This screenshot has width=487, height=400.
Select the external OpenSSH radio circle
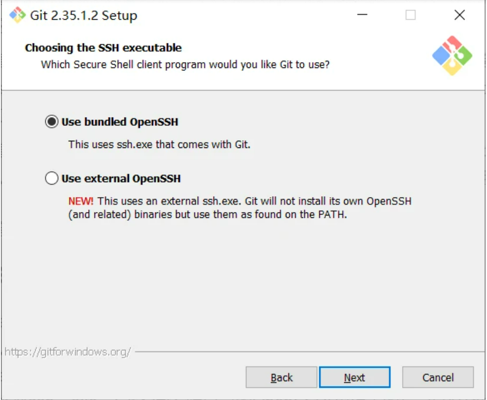pos(51,179)
